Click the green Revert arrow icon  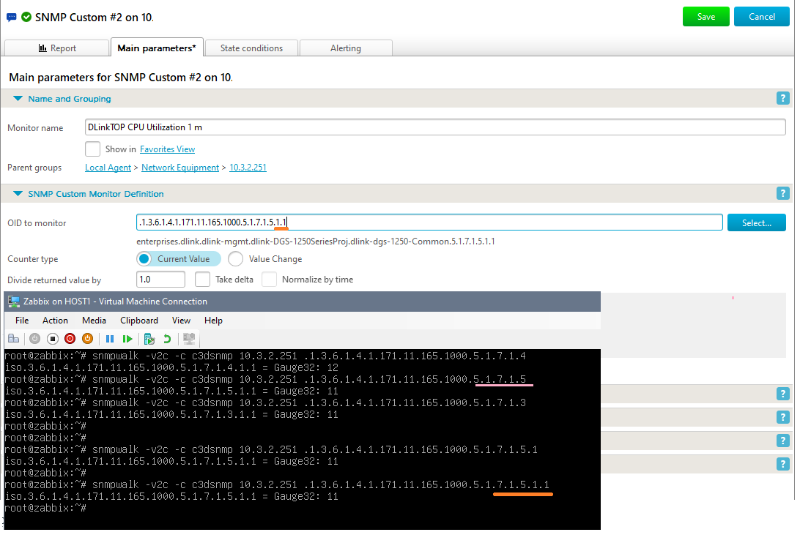[167, 339]
